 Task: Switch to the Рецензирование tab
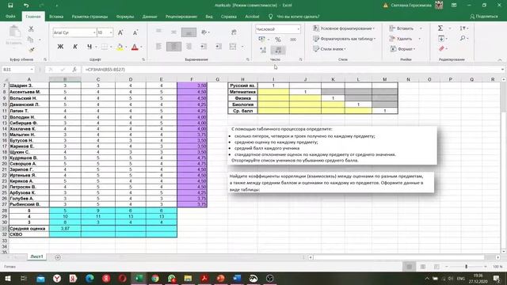tap(181, 17)
